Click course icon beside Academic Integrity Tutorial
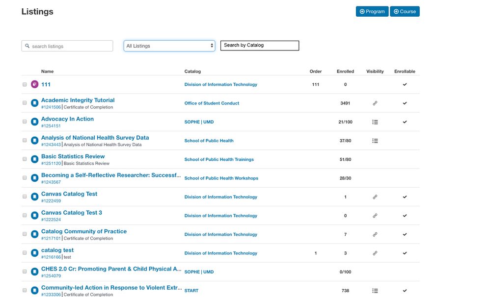The height and width of the screenshot is (297, 490). pyautogui.click(x=34, y=103)
